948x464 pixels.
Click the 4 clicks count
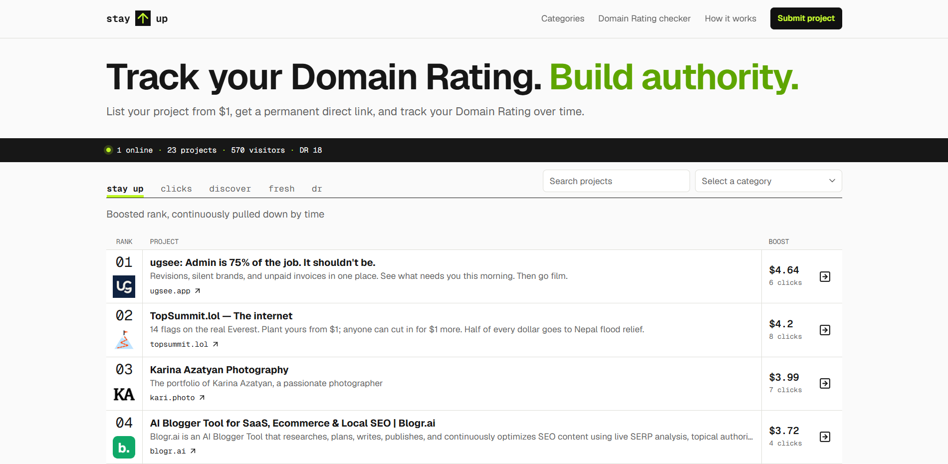click(785, 444)
